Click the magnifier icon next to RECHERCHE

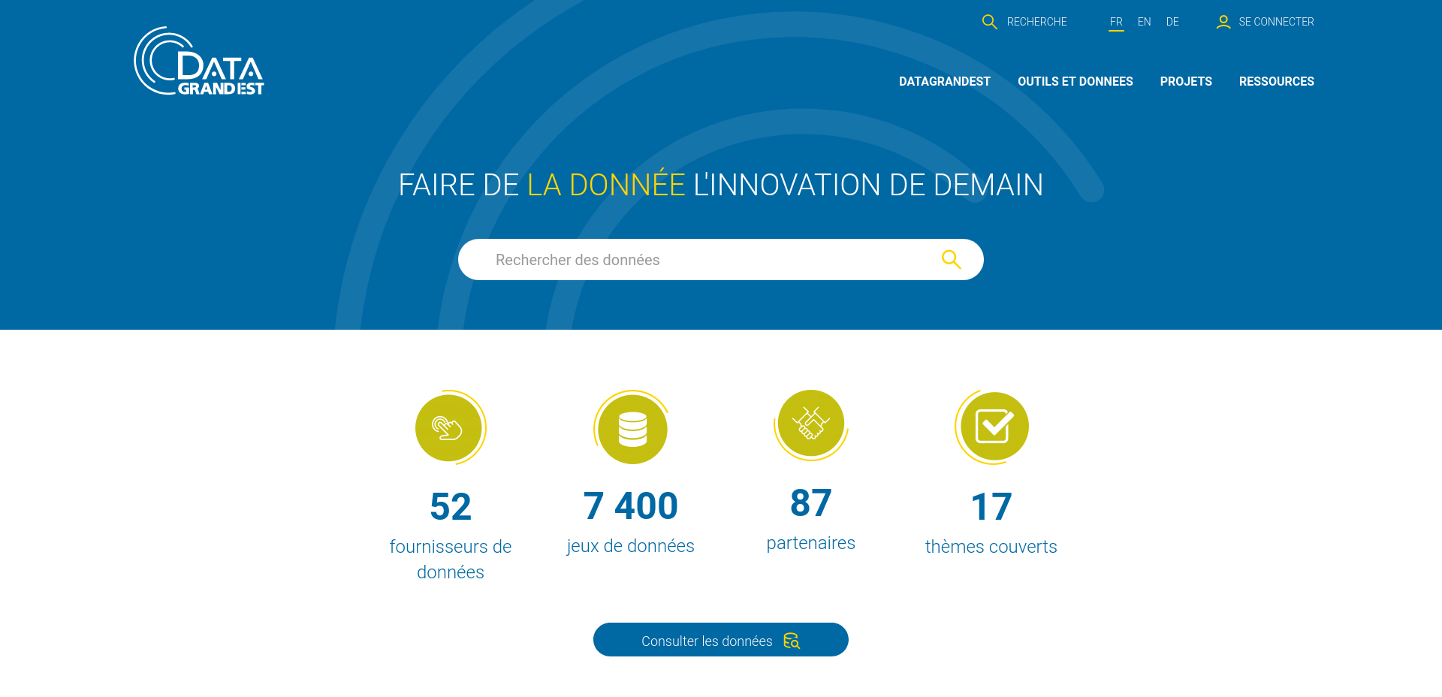[x=990, y=22]
